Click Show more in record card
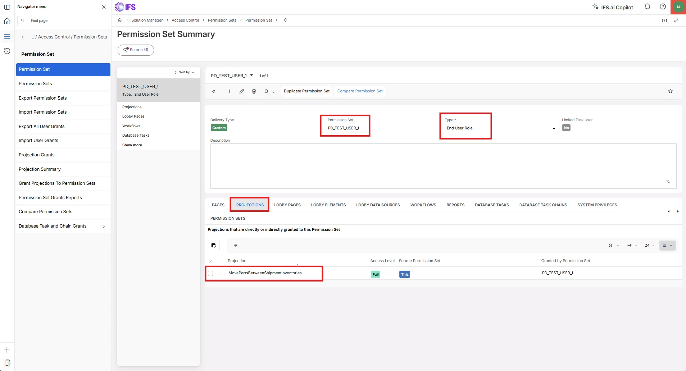The height and width of the screenshot is (371, 686). 132,145
